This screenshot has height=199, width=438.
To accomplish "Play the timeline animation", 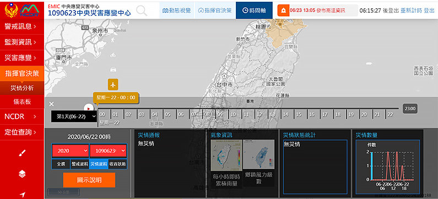I will (x=89, y=108).
